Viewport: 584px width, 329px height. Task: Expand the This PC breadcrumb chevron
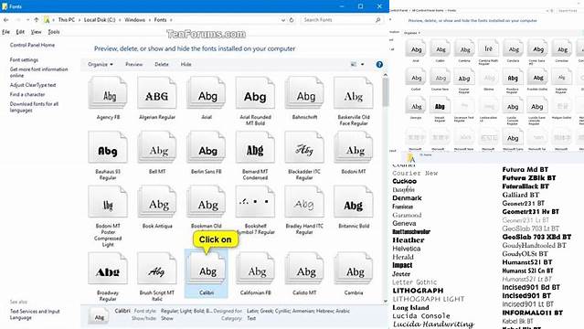(x=80, y=20)
